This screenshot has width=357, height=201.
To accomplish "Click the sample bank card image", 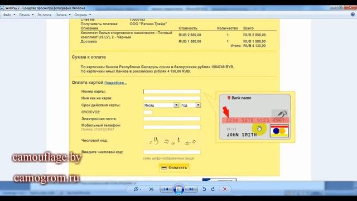I will (255, 117).
